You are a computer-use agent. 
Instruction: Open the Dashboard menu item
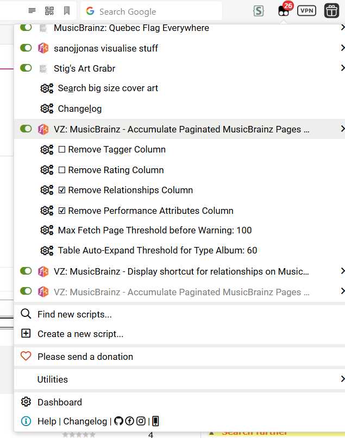[x=59, y=402]
